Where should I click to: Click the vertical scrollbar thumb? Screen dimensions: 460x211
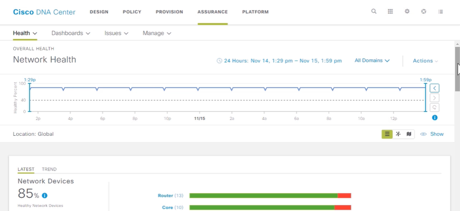[458, 68]
